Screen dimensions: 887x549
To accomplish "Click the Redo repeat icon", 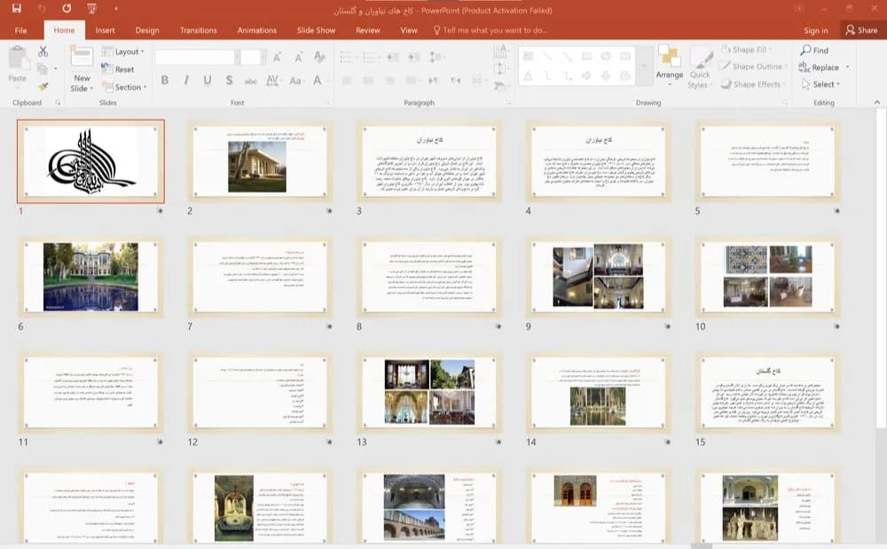I will coord(67,9).
